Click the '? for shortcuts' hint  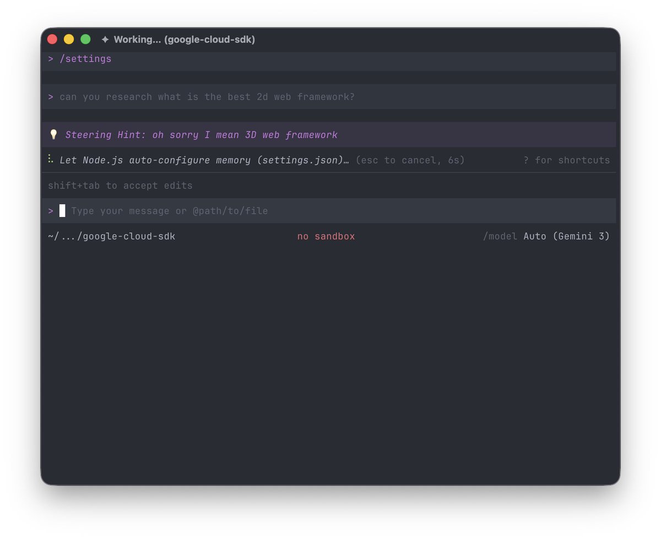coord(566,160)
